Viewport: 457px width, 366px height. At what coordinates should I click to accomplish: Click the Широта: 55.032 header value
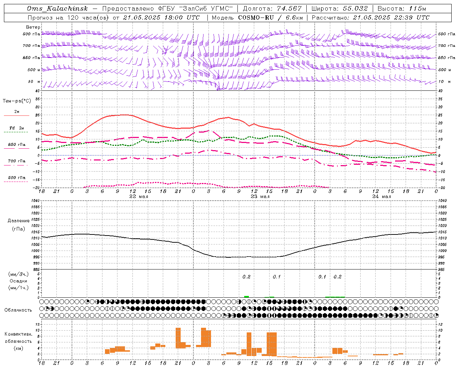pyautogui.click(x=340, y=9)
